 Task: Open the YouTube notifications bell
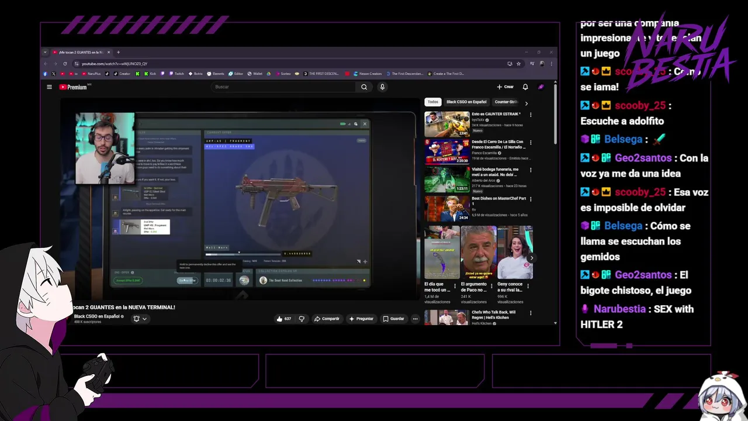click(x=525, y=87)
